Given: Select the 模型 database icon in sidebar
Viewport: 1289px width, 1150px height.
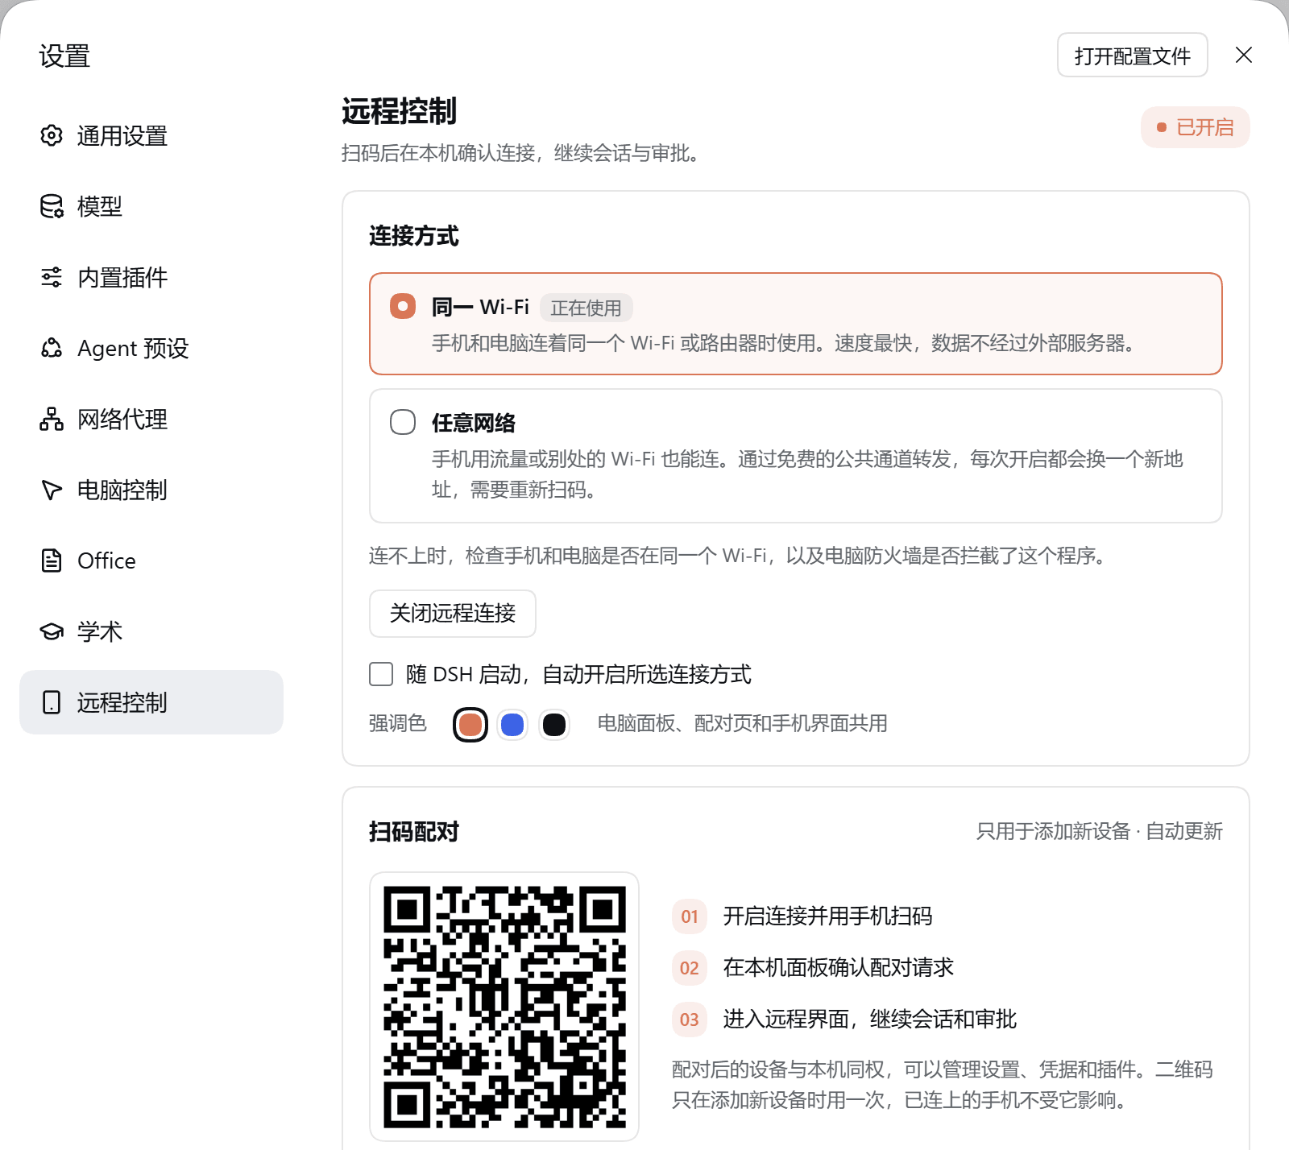Looking at the screenshot, I should pos(52,206).
